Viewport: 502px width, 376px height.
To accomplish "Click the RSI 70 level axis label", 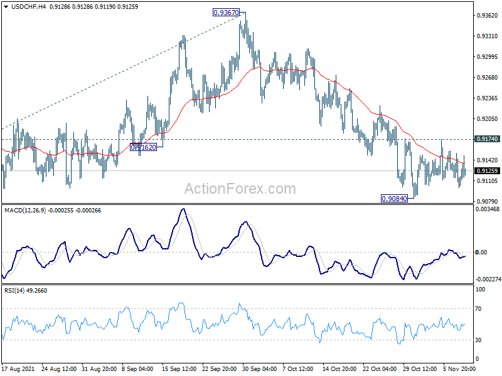I will tap(478, 309).
